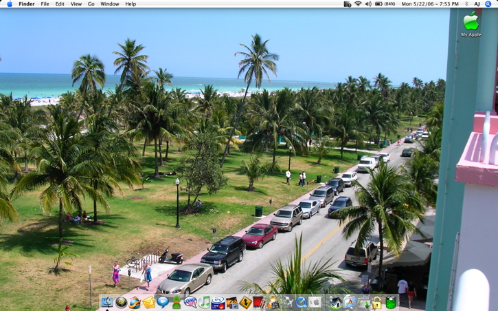This screenshot has height=311, width=498.
Task: Open the temperature widget app in Dock
Action: pyautogui.click(x=218, y=303)
